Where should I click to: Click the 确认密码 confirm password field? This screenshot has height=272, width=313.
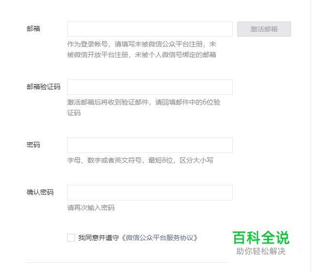[149, 193]
